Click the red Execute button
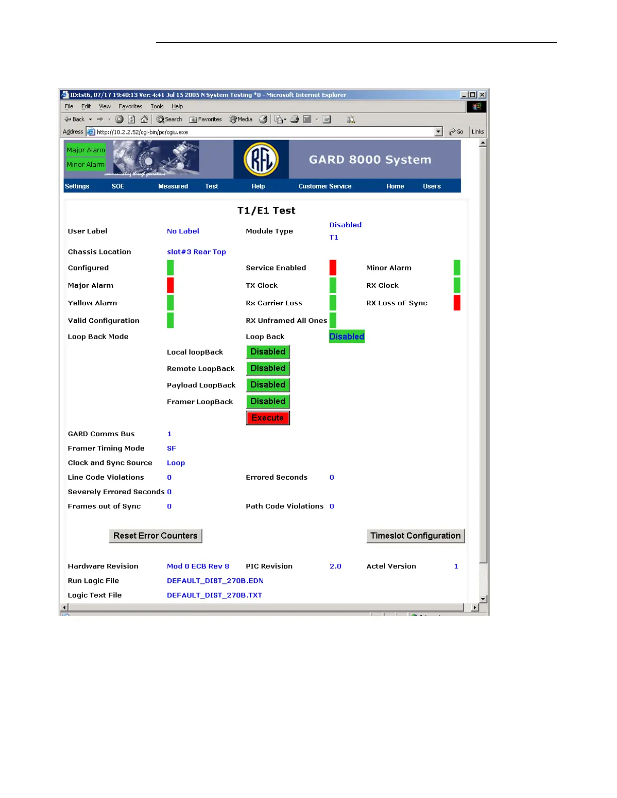Image resolution: width=617 pixels, height=798 pixels. click(268, 418)
